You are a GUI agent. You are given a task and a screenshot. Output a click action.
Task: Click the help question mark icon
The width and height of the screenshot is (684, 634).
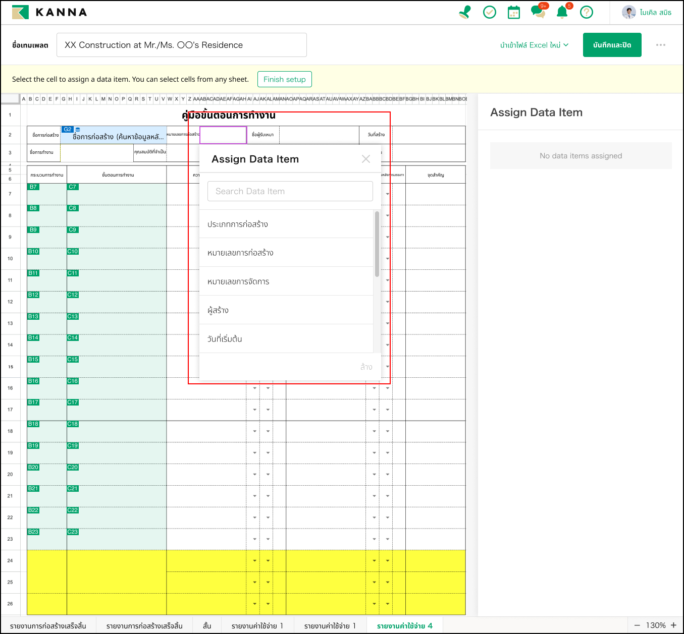point(586,12)
